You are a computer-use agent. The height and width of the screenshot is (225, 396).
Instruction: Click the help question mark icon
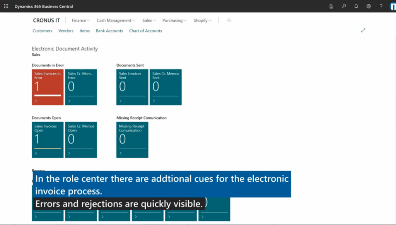tap(381, 6)
